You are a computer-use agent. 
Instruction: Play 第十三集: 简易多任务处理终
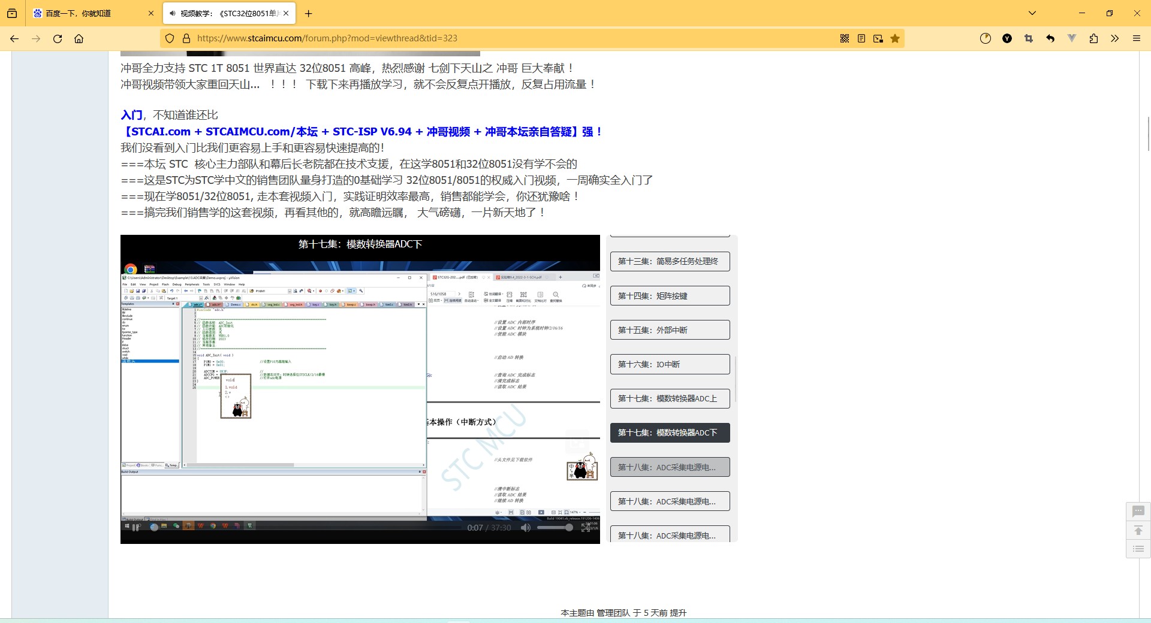(670, 261)
